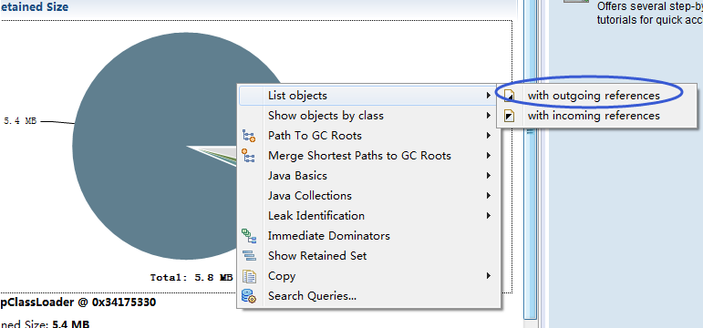Expand arrow beside Path To GC Roots

489,136
